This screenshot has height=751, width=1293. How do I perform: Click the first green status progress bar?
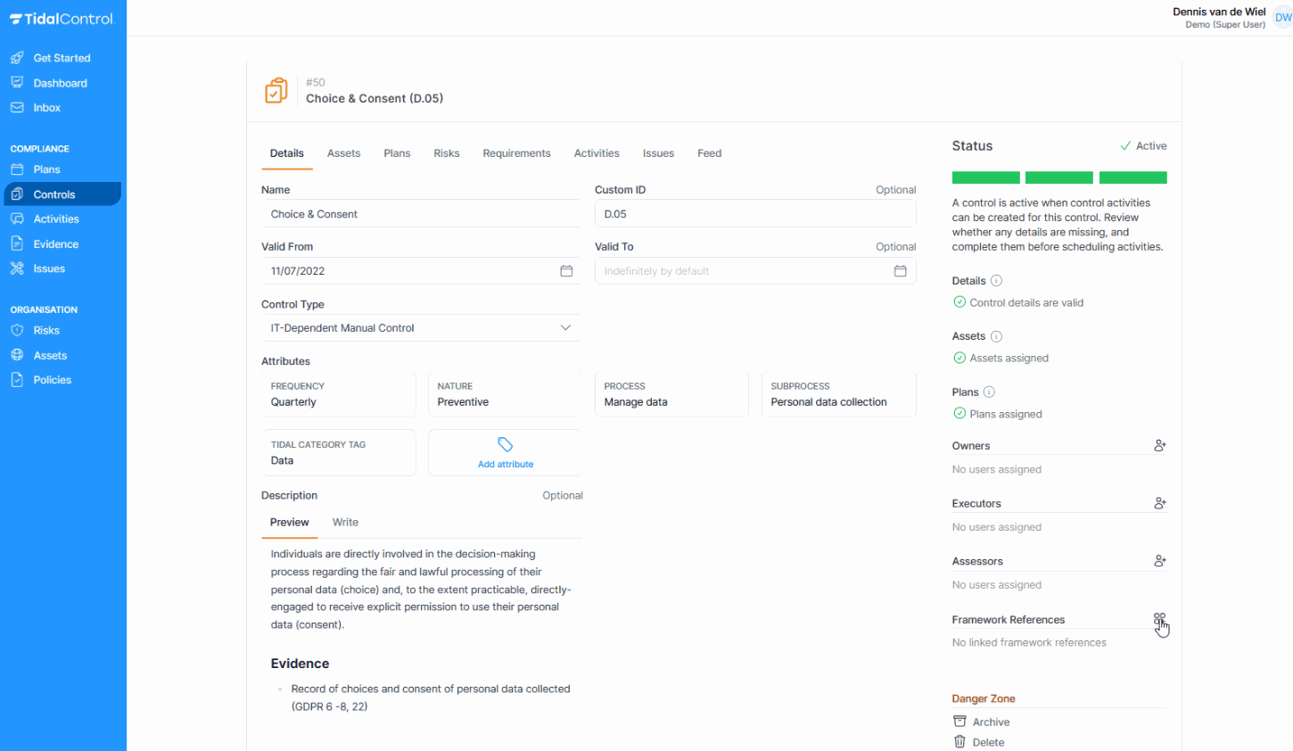[x=985, y=177]
